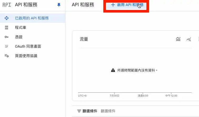Click the plus icon on 啟用 API button
Screen dimensions: 199x117
(x=113, y=5)
